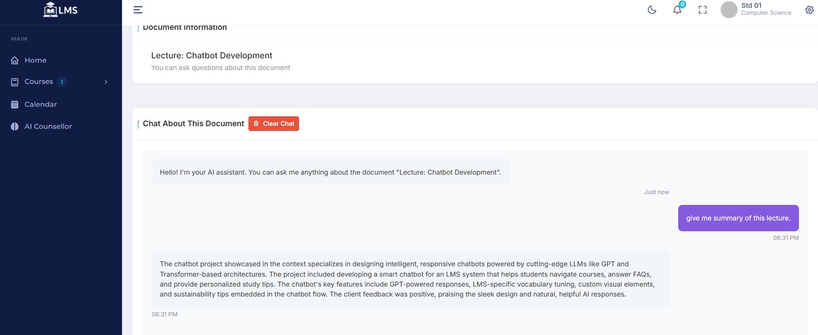Image resolution: width=818 pixels, height=335 pixels.
Task: Click the purple user message bubble
Action: click(x=738, y=218)
